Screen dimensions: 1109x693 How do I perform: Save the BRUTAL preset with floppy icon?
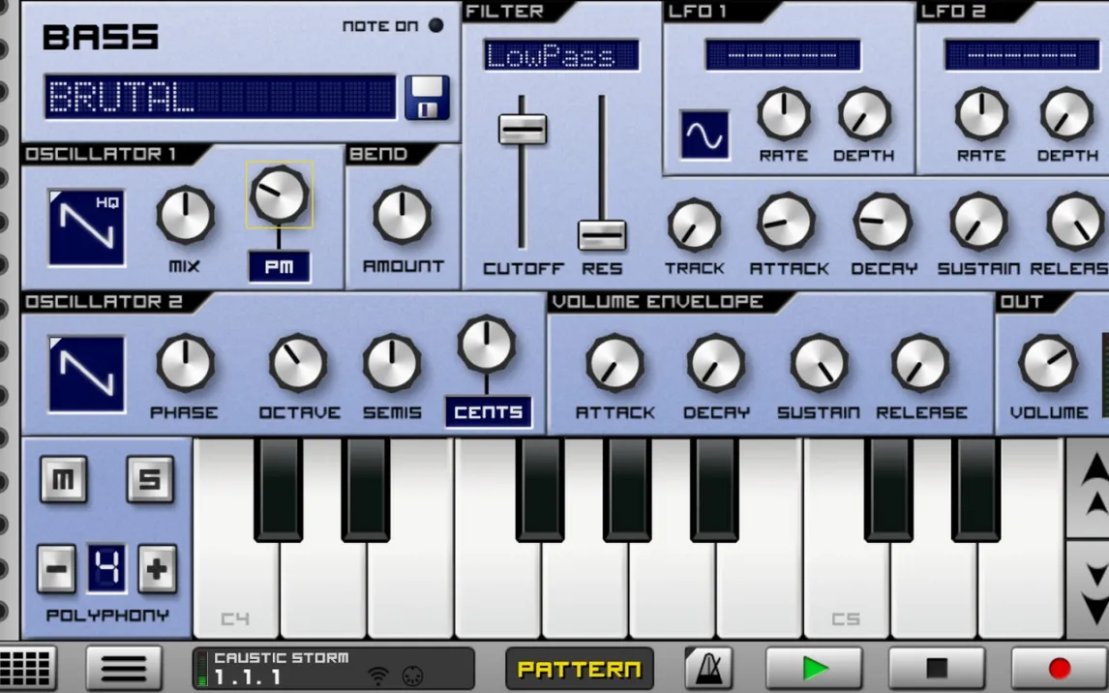[427, 97]
